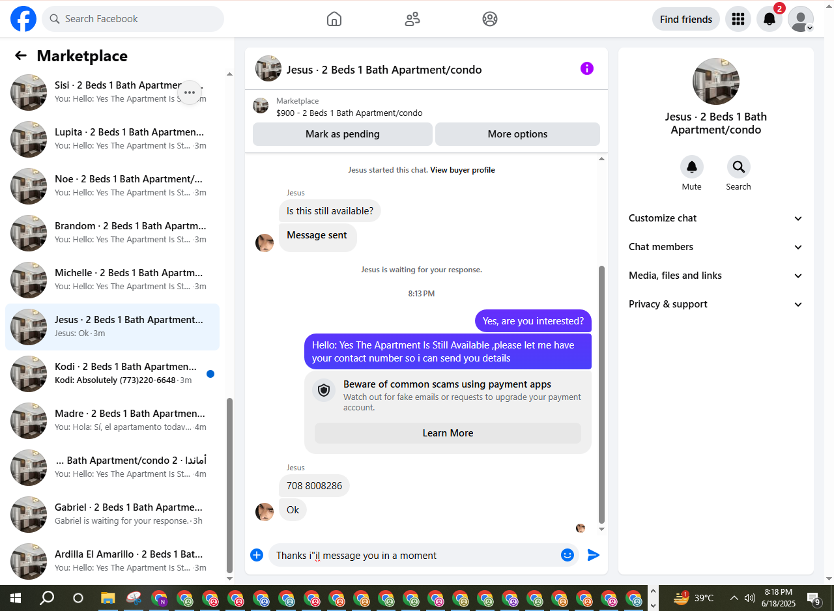This screenshot has height=611, width=834.
Task: Open the Kodi apartment conversation
Action: [112, 374]
